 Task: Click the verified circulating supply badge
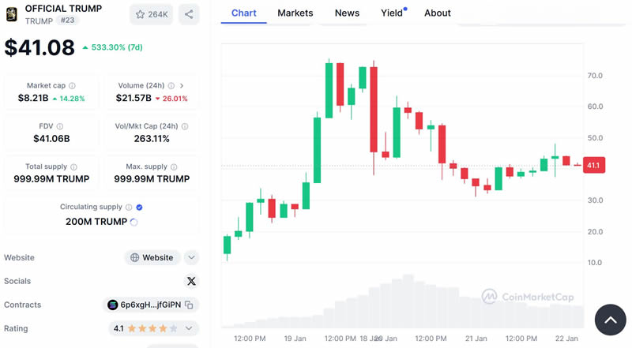[x=140, y=208]
